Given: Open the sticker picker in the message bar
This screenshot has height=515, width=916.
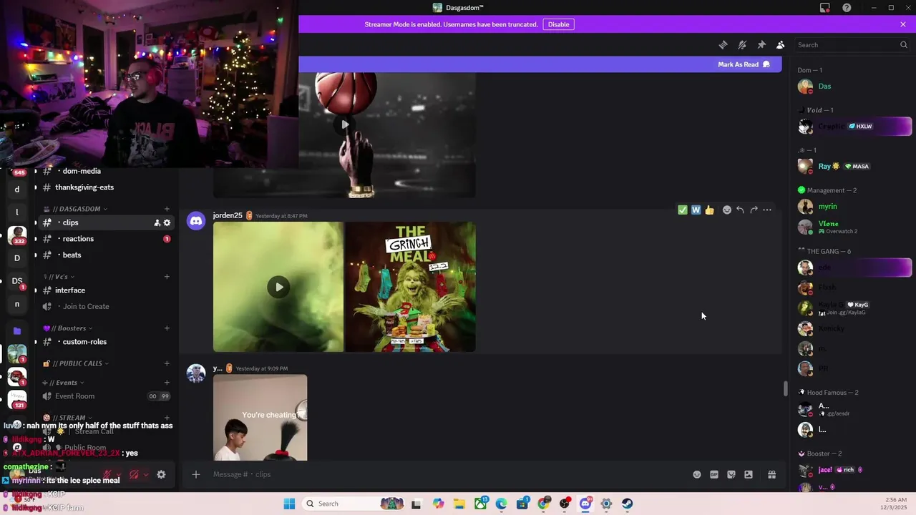Looking at the screenshot, I should pos(731,474).
